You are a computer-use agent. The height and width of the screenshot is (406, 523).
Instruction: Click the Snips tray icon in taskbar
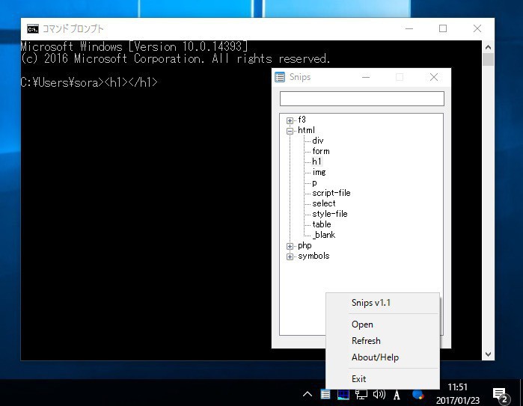(x=325, y=395)
